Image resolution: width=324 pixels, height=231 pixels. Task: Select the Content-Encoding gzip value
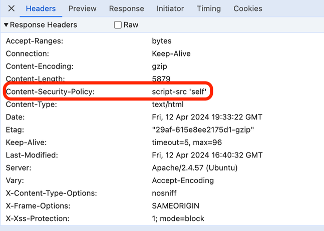tap(160, 66)
